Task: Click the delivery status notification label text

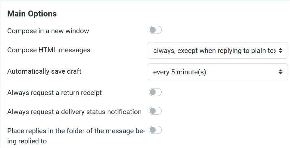Action: point(74,112)
